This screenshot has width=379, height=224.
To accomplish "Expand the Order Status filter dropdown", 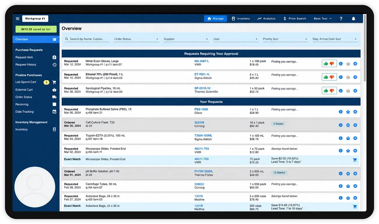I will [137, 39].
